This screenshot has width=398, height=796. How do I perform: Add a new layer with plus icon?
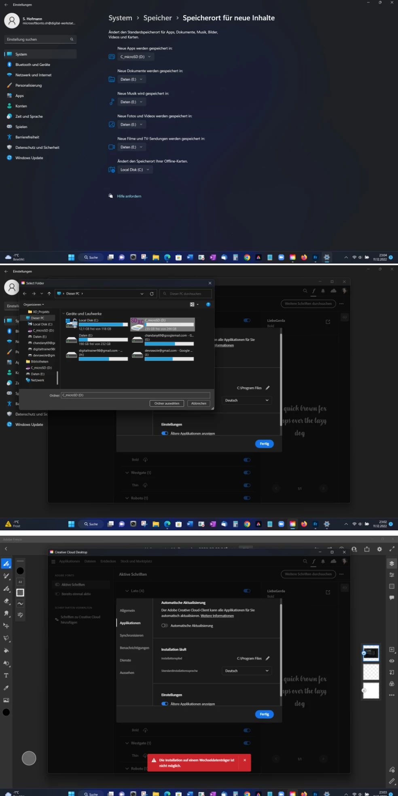(392, 649)
